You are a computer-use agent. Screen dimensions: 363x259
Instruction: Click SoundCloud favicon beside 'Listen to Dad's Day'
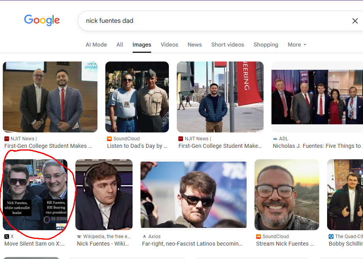(x=109, y=139)
